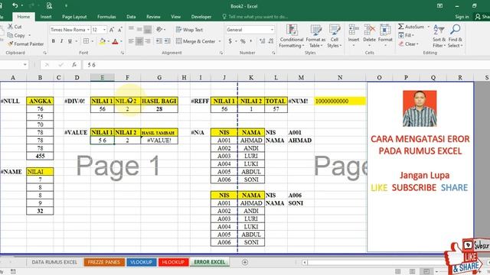This screenshot has width=490, height=275.
Task: Open the Insert ribbon tab
Action: tap(46, 17)
